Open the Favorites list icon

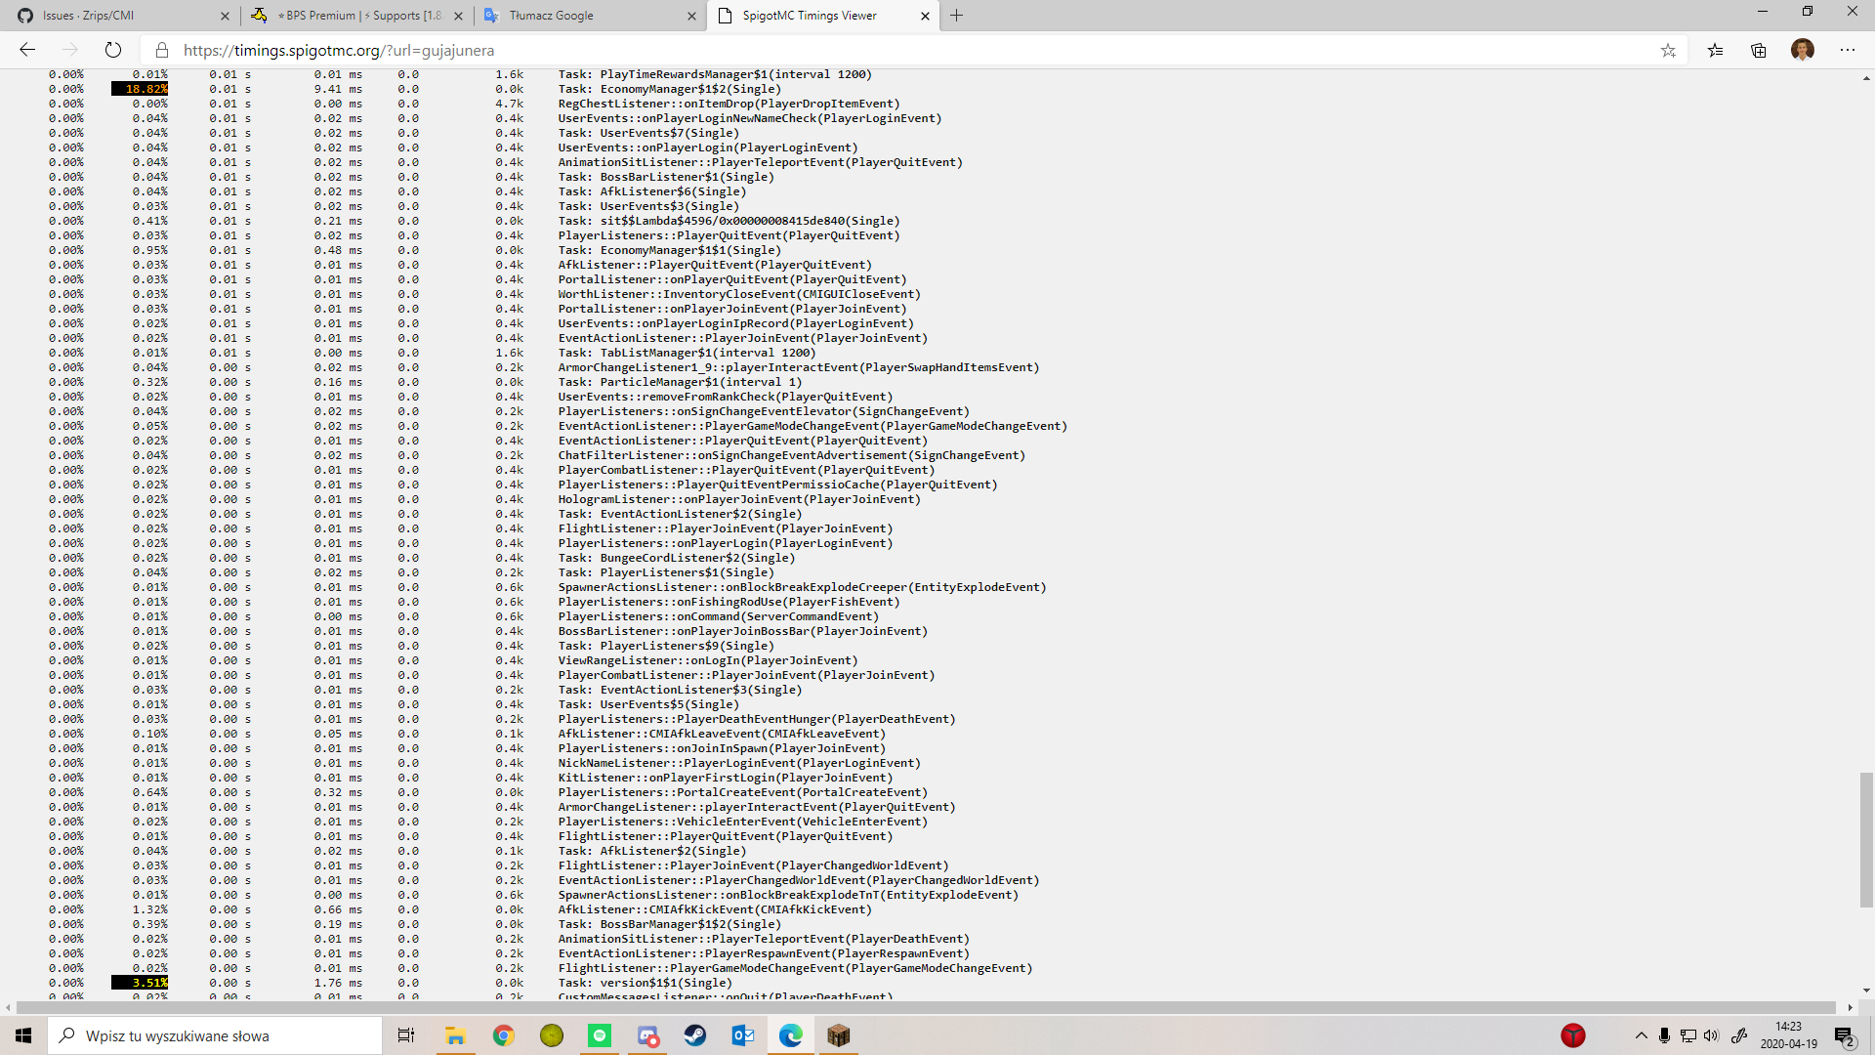1715,50
